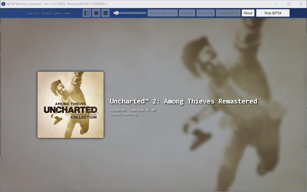The image size is (307, 192).
Task: Click Update fpPS4
Action: (x=228, y=13)
